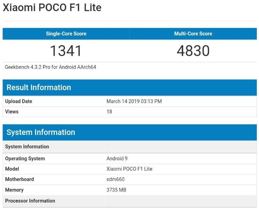This screenshot has height=208, width=259.
Task: Click the Result Information section header
Action: point(129,87)
